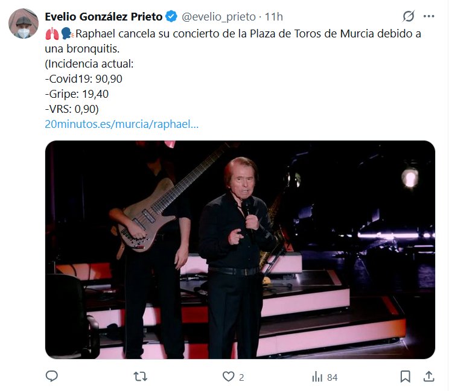Open the Grok explain-post icon
449x391 pixels.
coord(409,16)
